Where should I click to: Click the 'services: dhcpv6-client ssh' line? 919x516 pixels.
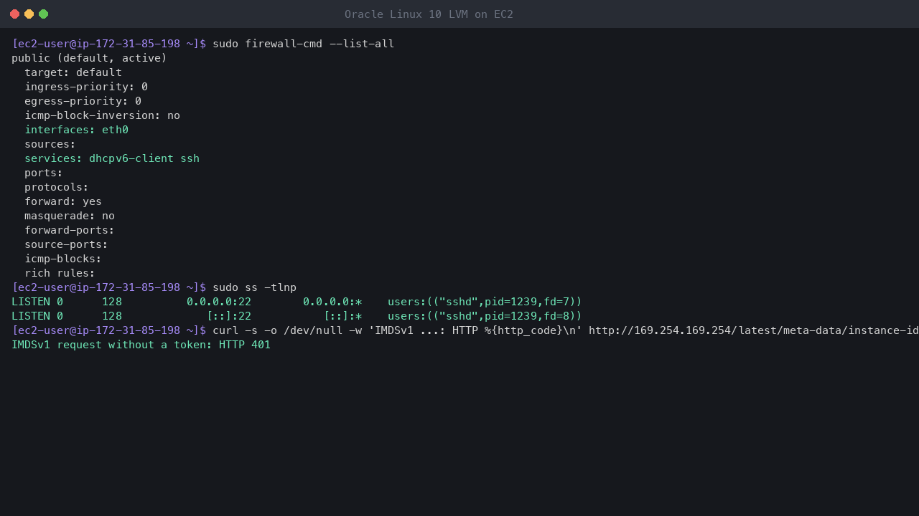[112, 158]
